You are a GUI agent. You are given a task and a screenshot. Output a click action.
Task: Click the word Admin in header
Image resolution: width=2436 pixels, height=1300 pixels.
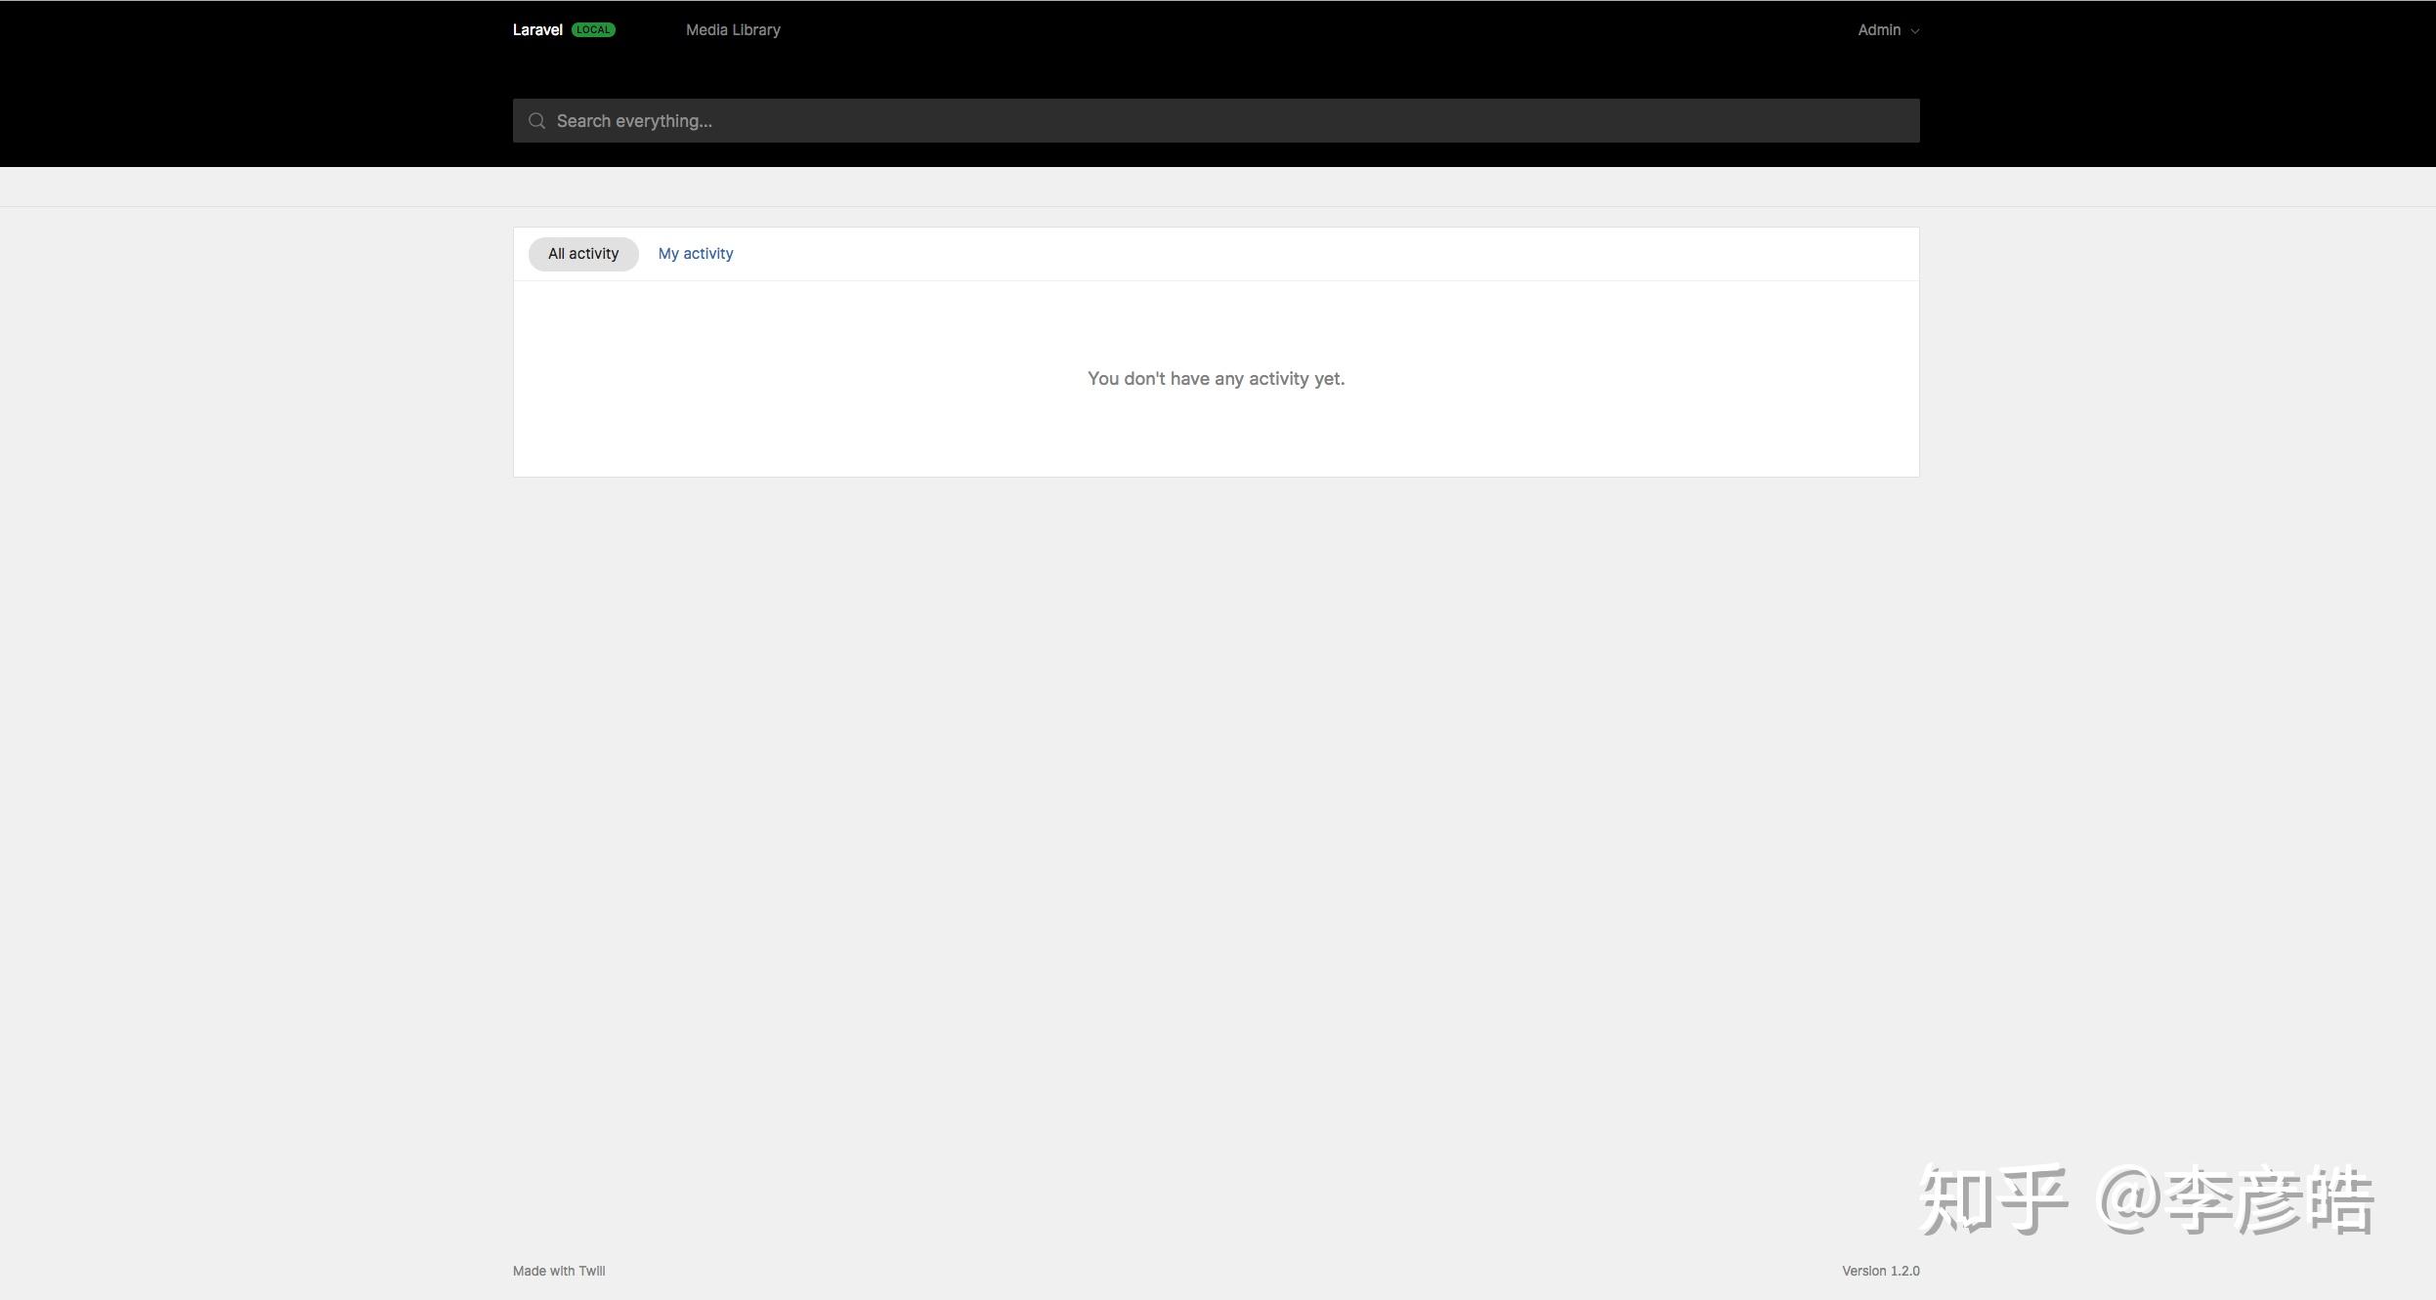point(1878,30)
